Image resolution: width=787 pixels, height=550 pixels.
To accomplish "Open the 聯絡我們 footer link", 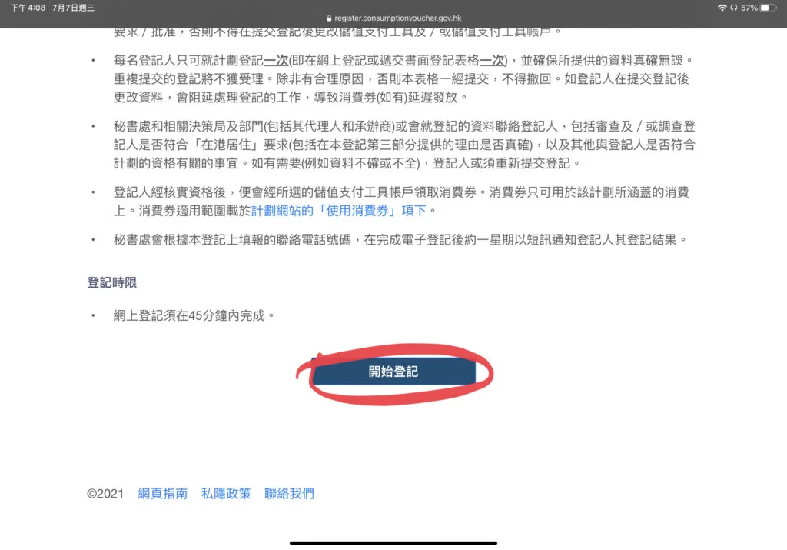I will pos(289,494).
